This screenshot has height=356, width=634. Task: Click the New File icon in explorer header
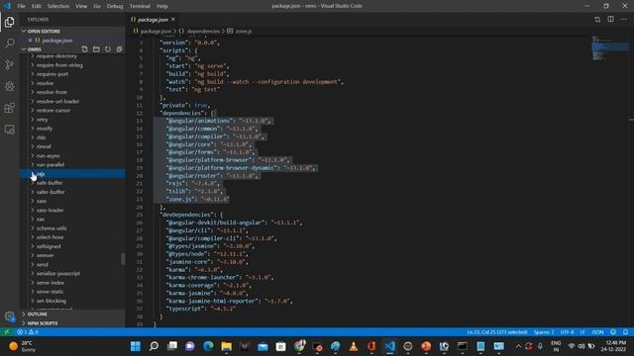[x=84, y=49]
